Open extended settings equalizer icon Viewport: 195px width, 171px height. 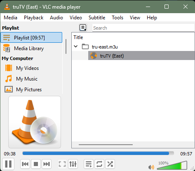pyautogui.click(x=73, y=164)
